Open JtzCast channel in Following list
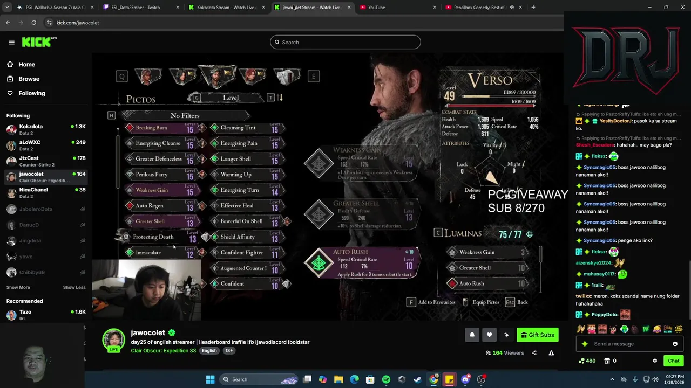The width and height of the screenshot is (691, 388). pyautogui.click(x=46, y=161)
